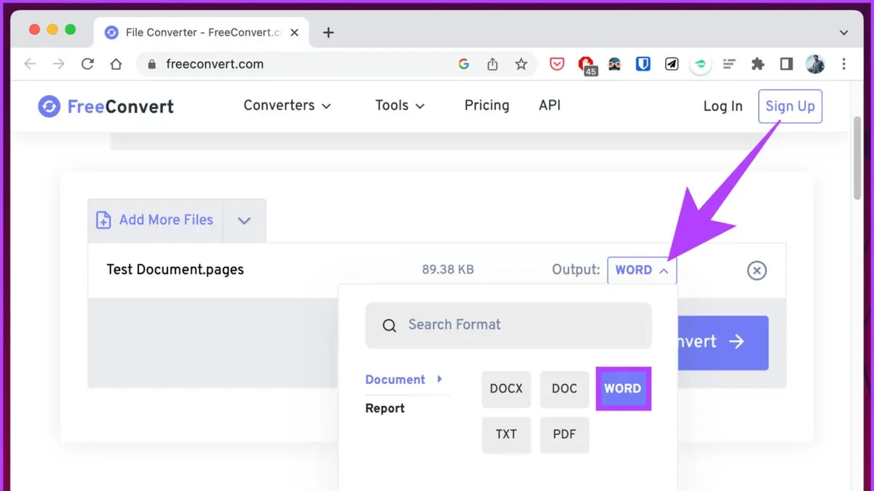Open the Pricing page
This screenshot has height=491, width=874.
coord(487,105)
